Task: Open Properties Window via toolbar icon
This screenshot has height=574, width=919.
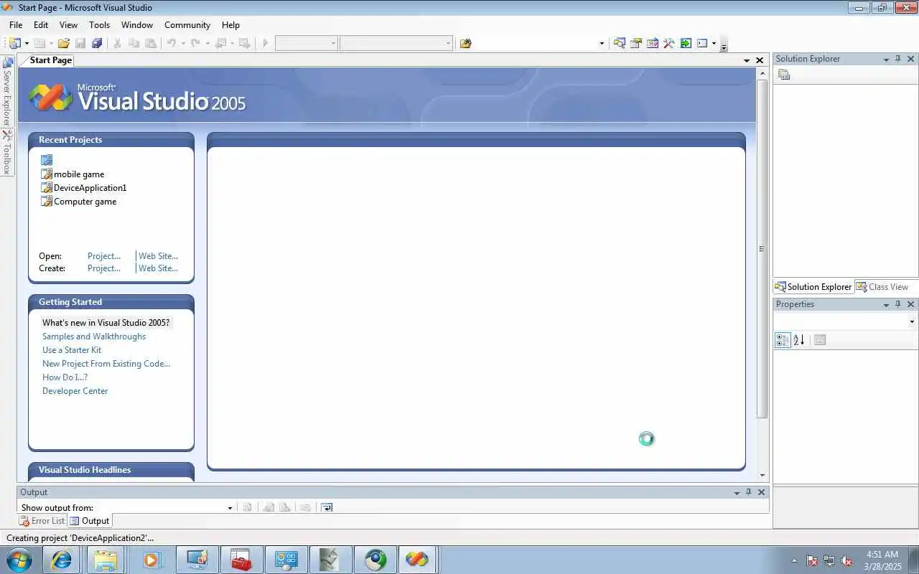Action: point(635,43)
